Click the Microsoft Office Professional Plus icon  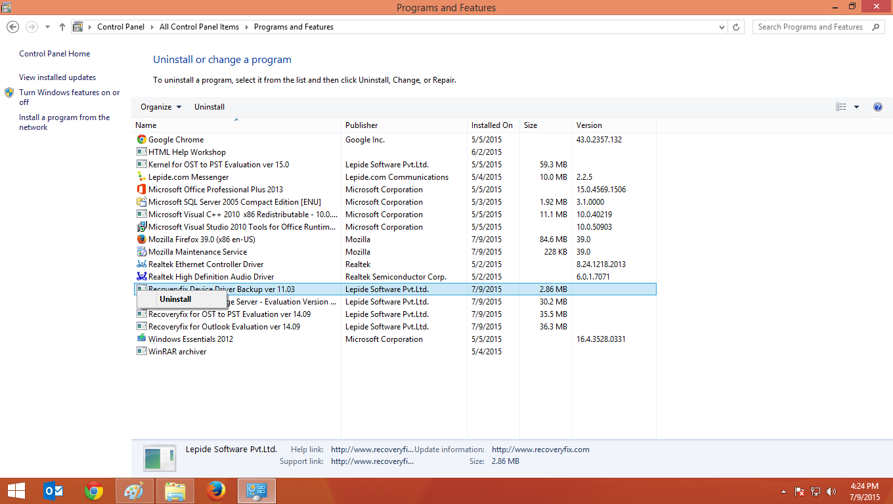[141, 190]
